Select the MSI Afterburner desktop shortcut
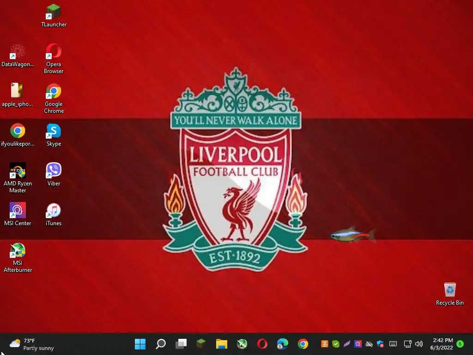473x355 pixels. tap(18, 258)
